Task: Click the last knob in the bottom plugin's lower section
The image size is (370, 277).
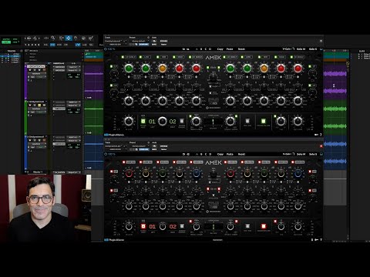Action: point(298,226)
